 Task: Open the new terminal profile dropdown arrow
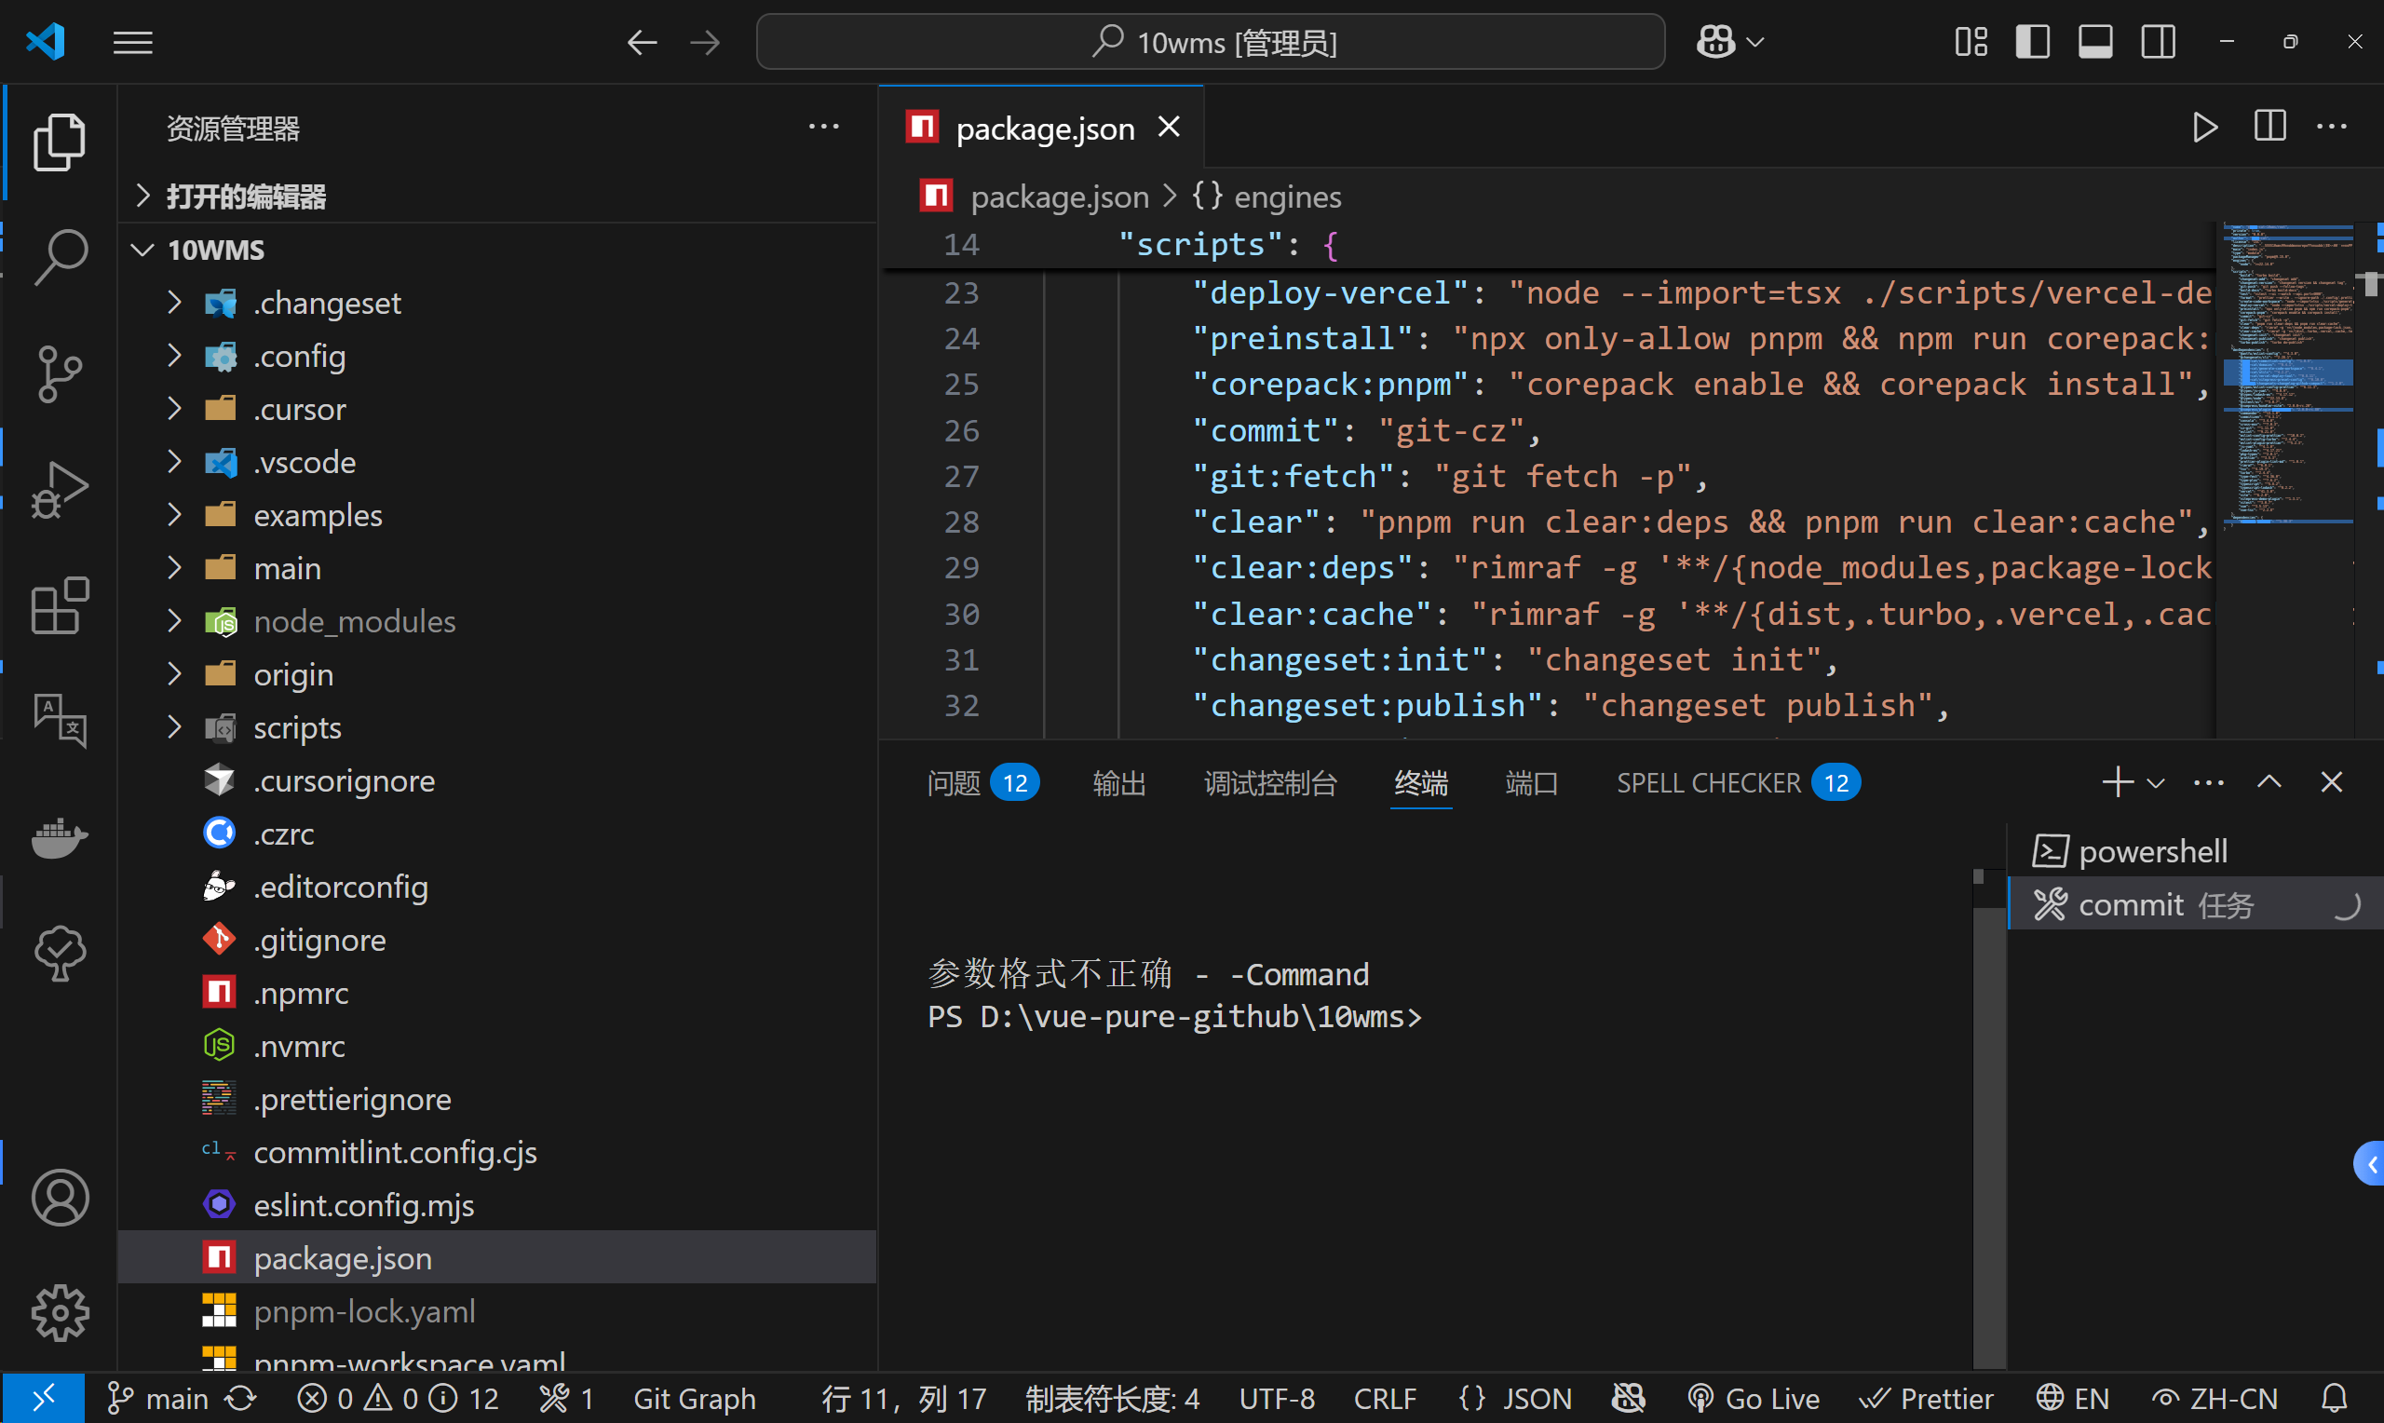coord(2156,783)
